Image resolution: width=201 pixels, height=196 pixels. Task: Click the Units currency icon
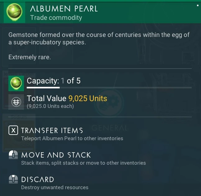[16, 102]
